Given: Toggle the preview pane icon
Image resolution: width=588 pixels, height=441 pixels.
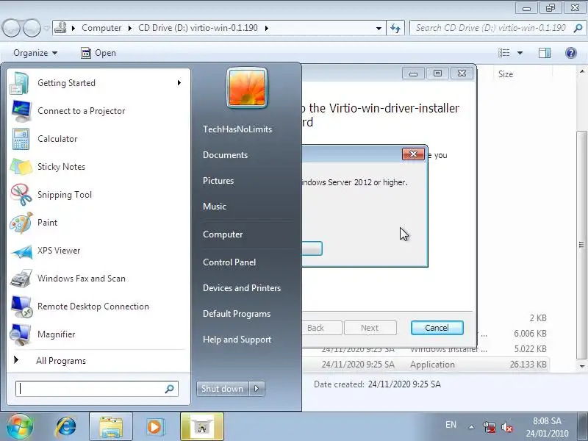Looking at the screenshot, I should 545,53.
